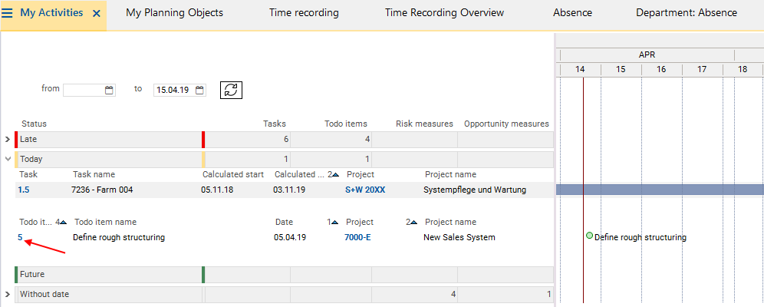Click the refresh button next to dates
Screen dimensions: 764x307
[232, 90]
